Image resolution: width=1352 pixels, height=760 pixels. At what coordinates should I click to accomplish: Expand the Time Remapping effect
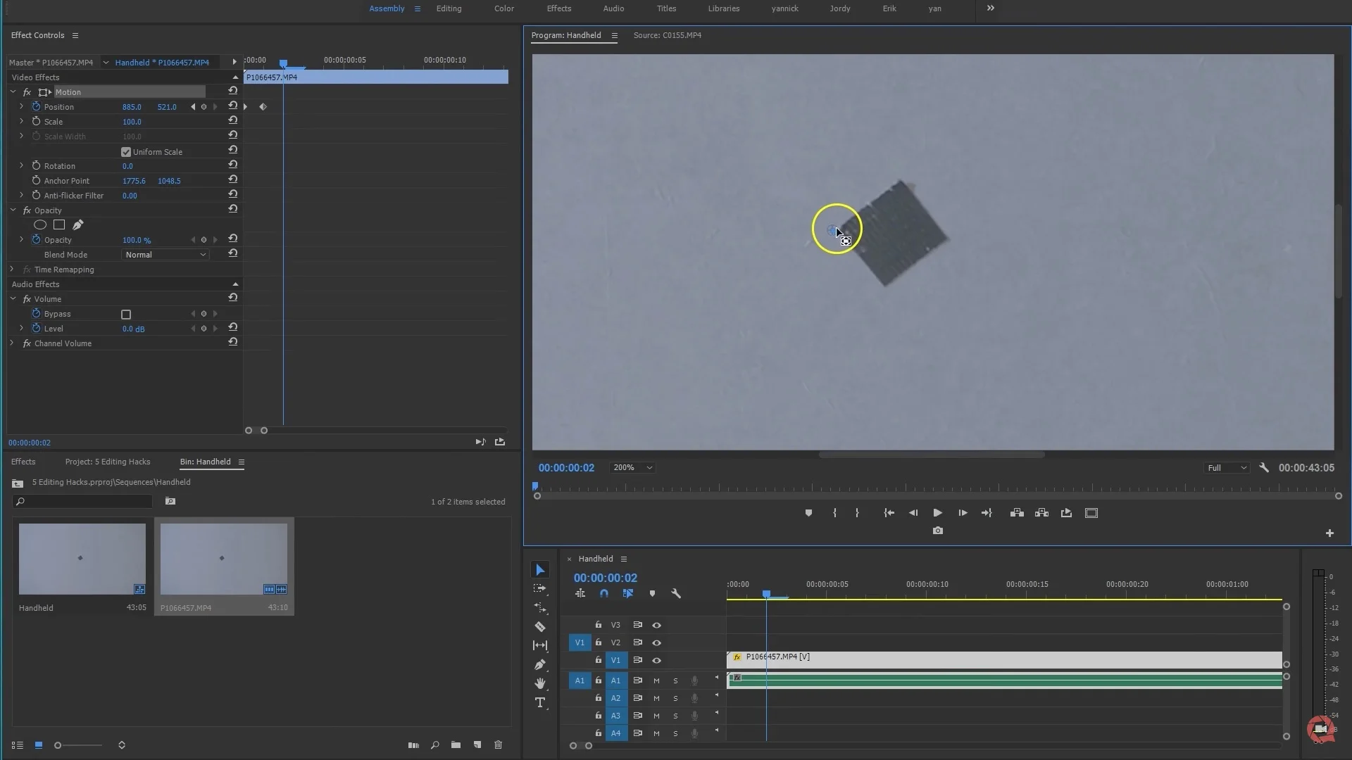pyautogui.click(x=12, y=270)
